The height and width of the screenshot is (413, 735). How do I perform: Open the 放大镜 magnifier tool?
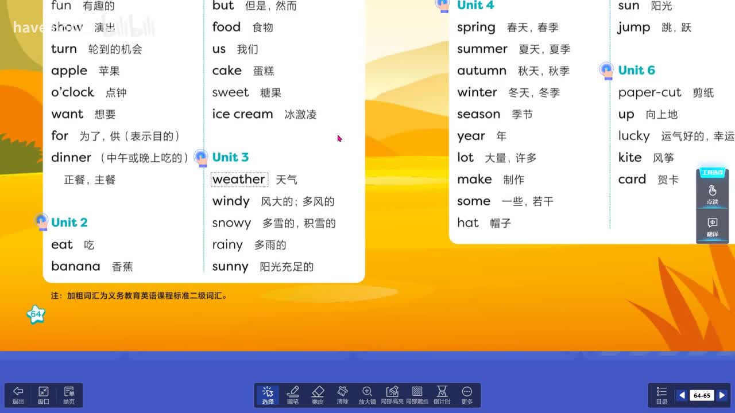(367, 395)
